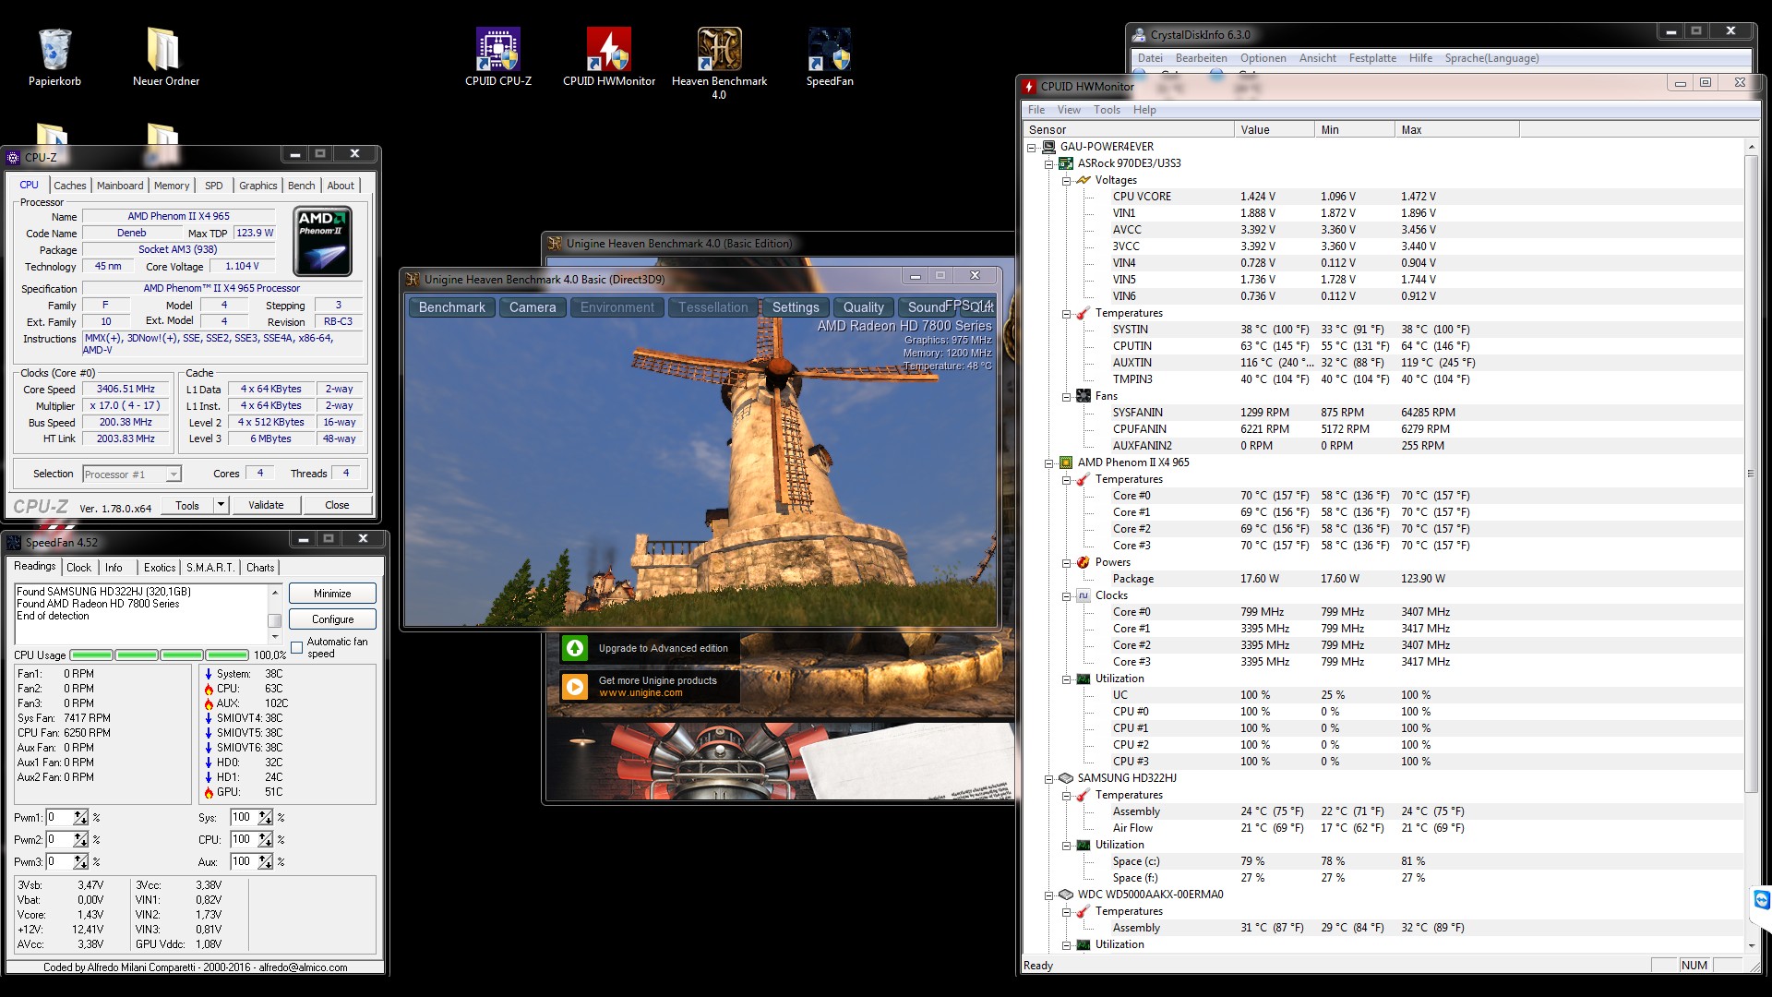1772x997 pixels.
Task: Open the Papierkorb recycle bin
Action: (54, 51)
